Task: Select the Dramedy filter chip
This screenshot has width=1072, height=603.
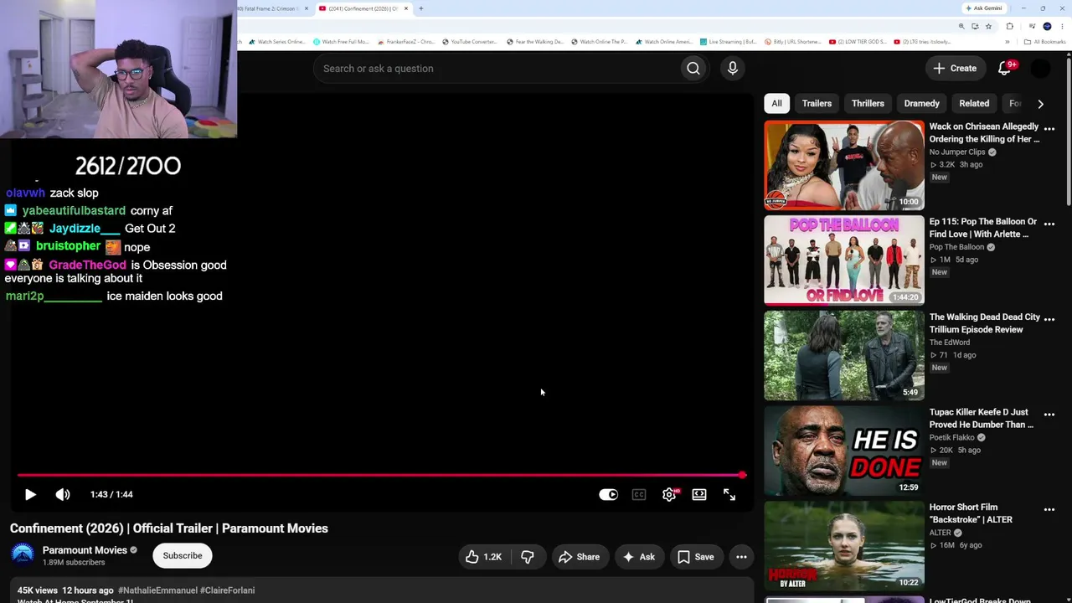Action: click(921, 104)
